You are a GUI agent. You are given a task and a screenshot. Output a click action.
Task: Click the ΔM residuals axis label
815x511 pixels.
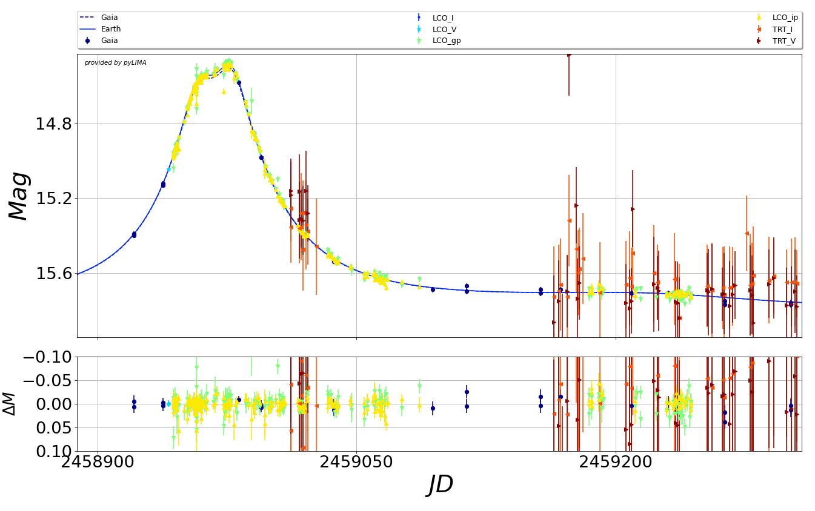coord(9,404)
